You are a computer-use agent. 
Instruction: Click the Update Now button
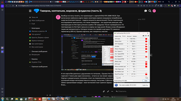tap(145, 85)
